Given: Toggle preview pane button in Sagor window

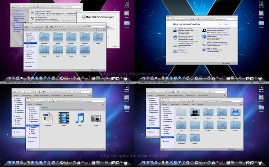Looking at the screenshot, I should [101, 30].
